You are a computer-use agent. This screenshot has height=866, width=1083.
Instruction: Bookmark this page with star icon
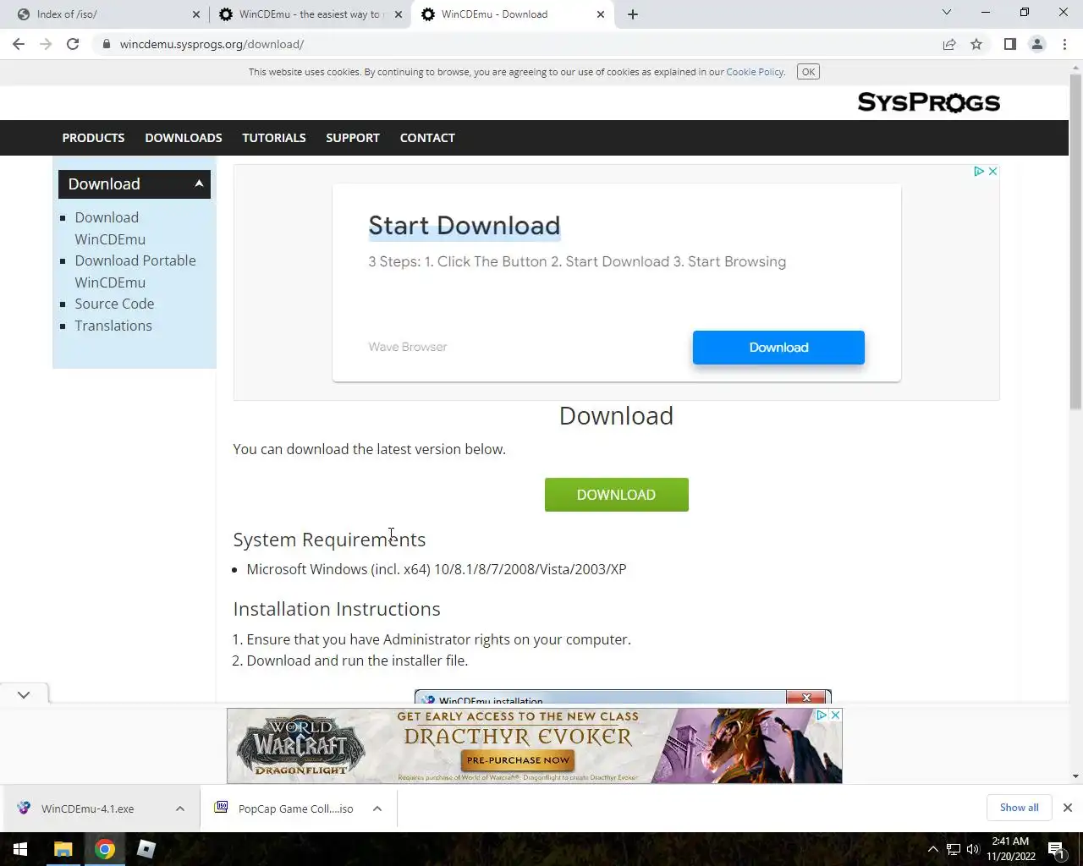[x=976, y=44]
